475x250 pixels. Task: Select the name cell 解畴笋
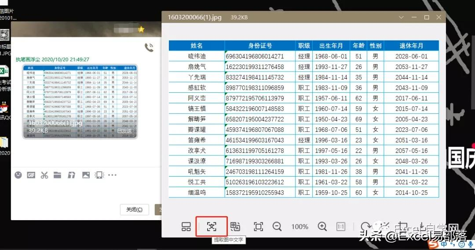click(197, 119)
